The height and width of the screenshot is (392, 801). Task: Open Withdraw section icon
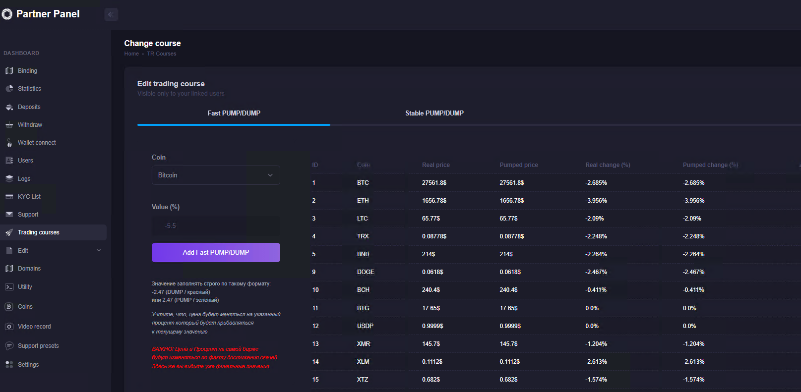click(x=9, y=125)
